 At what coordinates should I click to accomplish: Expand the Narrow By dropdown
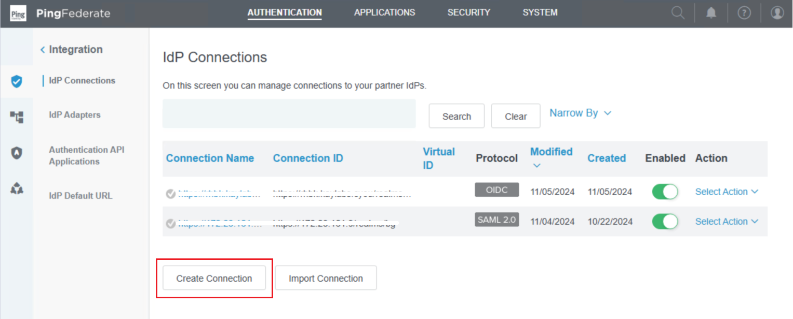click(580, 113)
